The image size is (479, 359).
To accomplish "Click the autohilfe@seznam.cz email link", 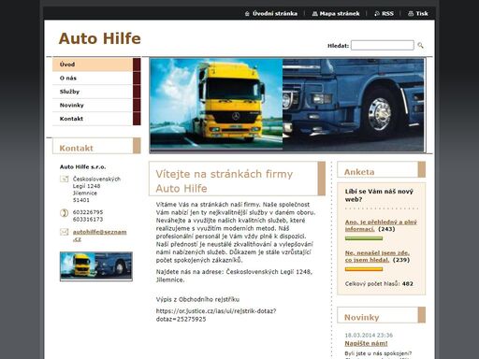I will (x=100, y=236).
